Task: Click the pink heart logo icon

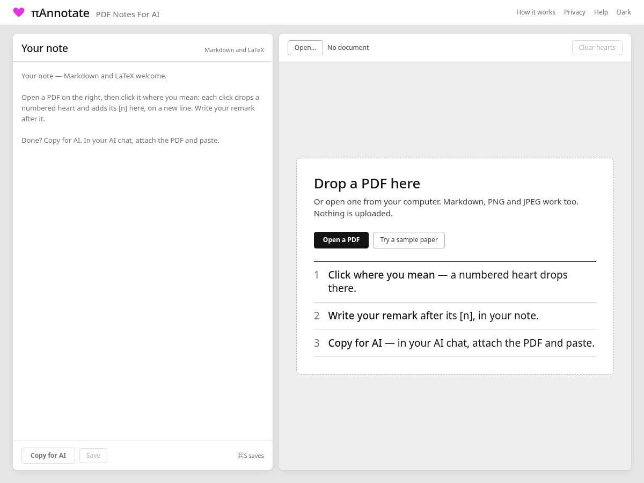Action: [x=19, y=12]
